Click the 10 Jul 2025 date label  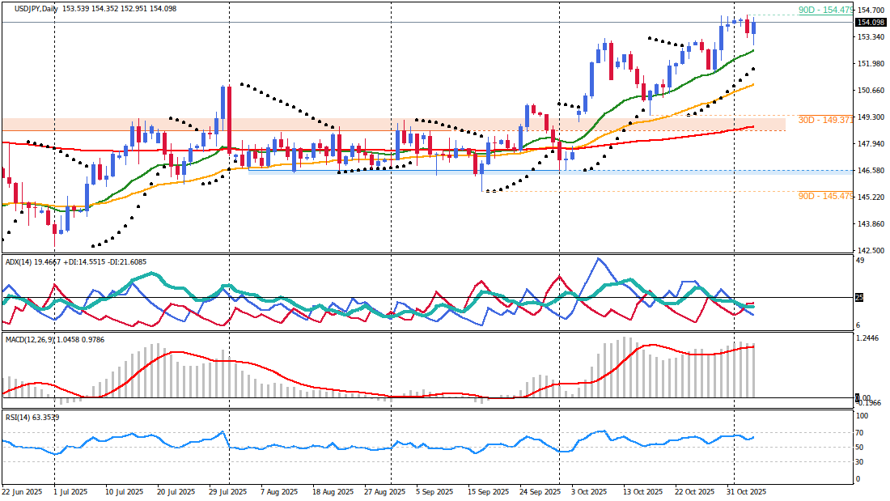click(x=125, y=492)
